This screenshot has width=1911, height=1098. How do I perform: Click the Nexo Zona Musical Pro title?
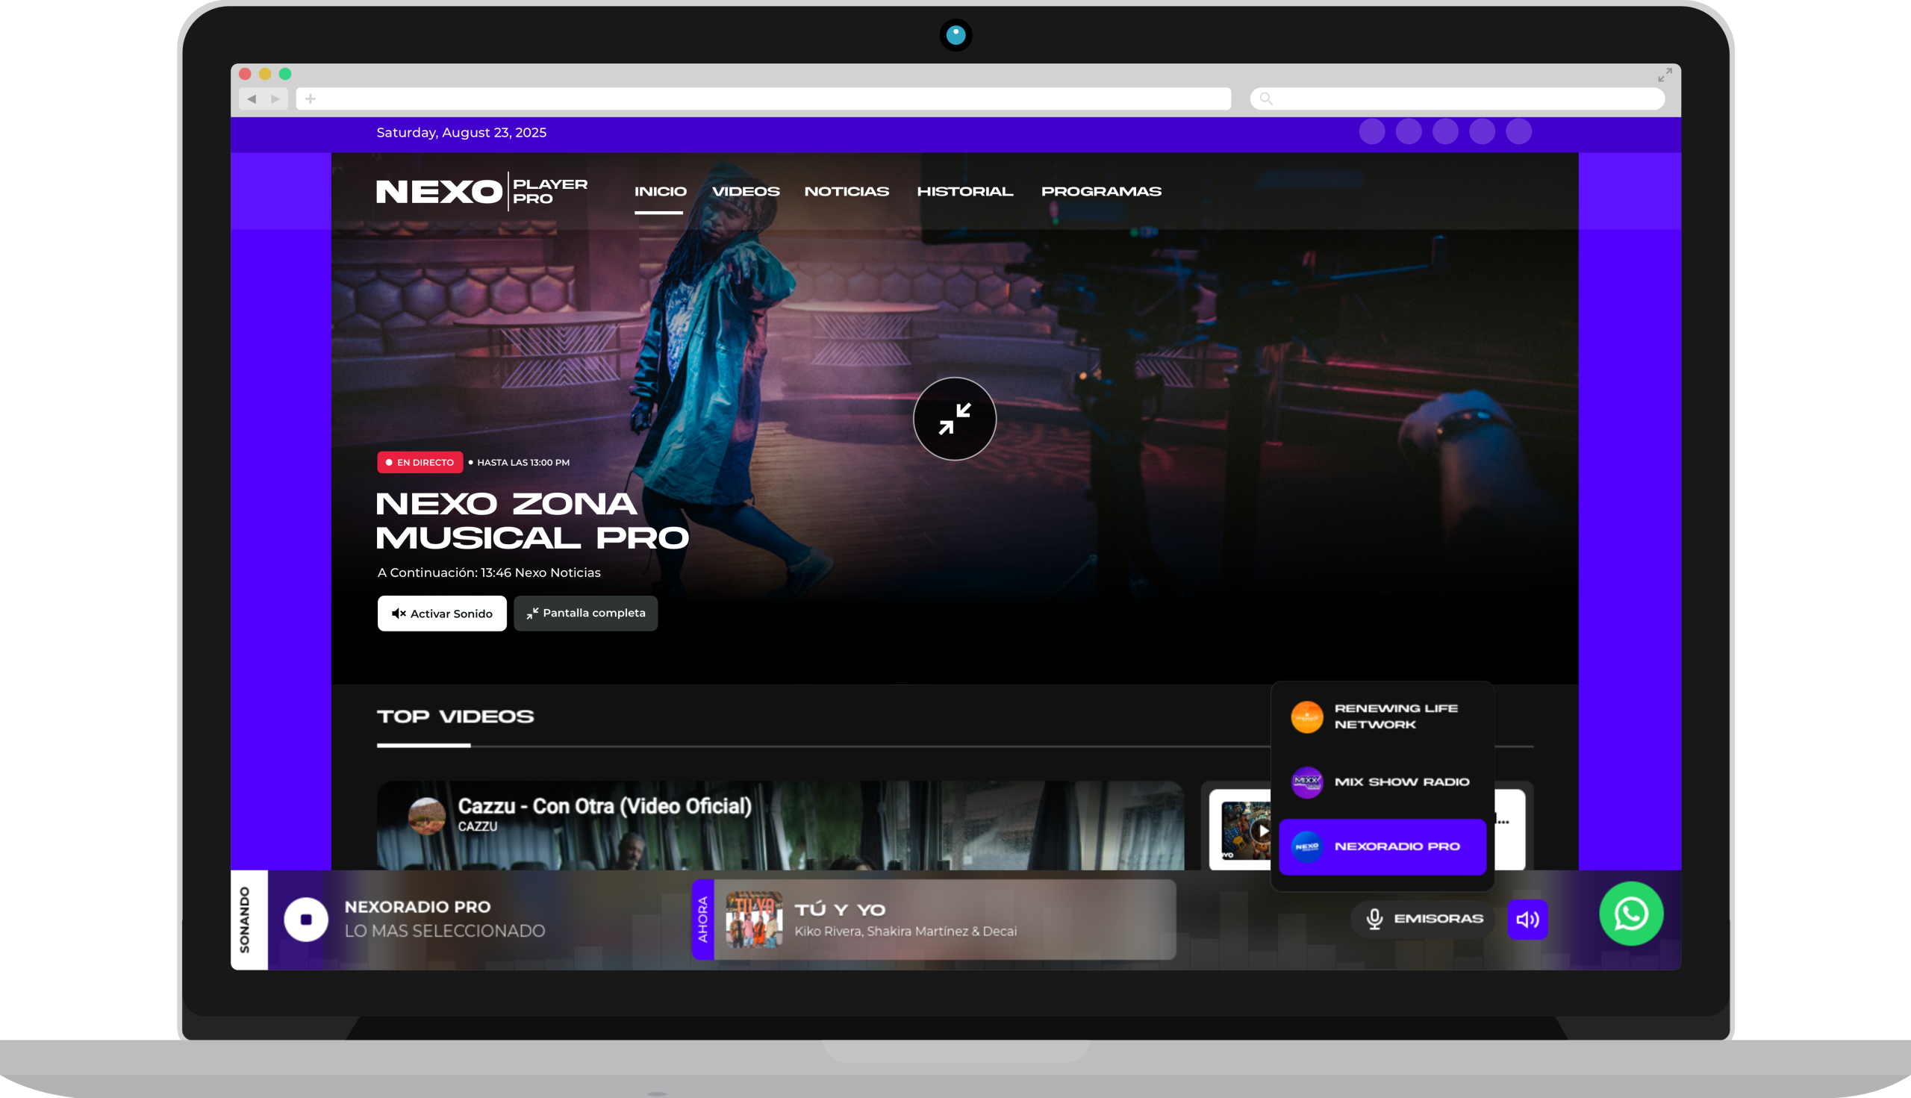click(x=532, y=520)
